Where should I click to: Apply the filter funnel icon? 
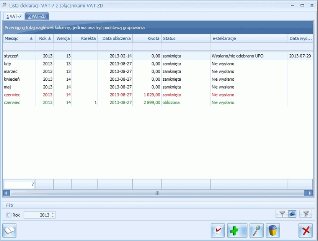coord(282,214)
